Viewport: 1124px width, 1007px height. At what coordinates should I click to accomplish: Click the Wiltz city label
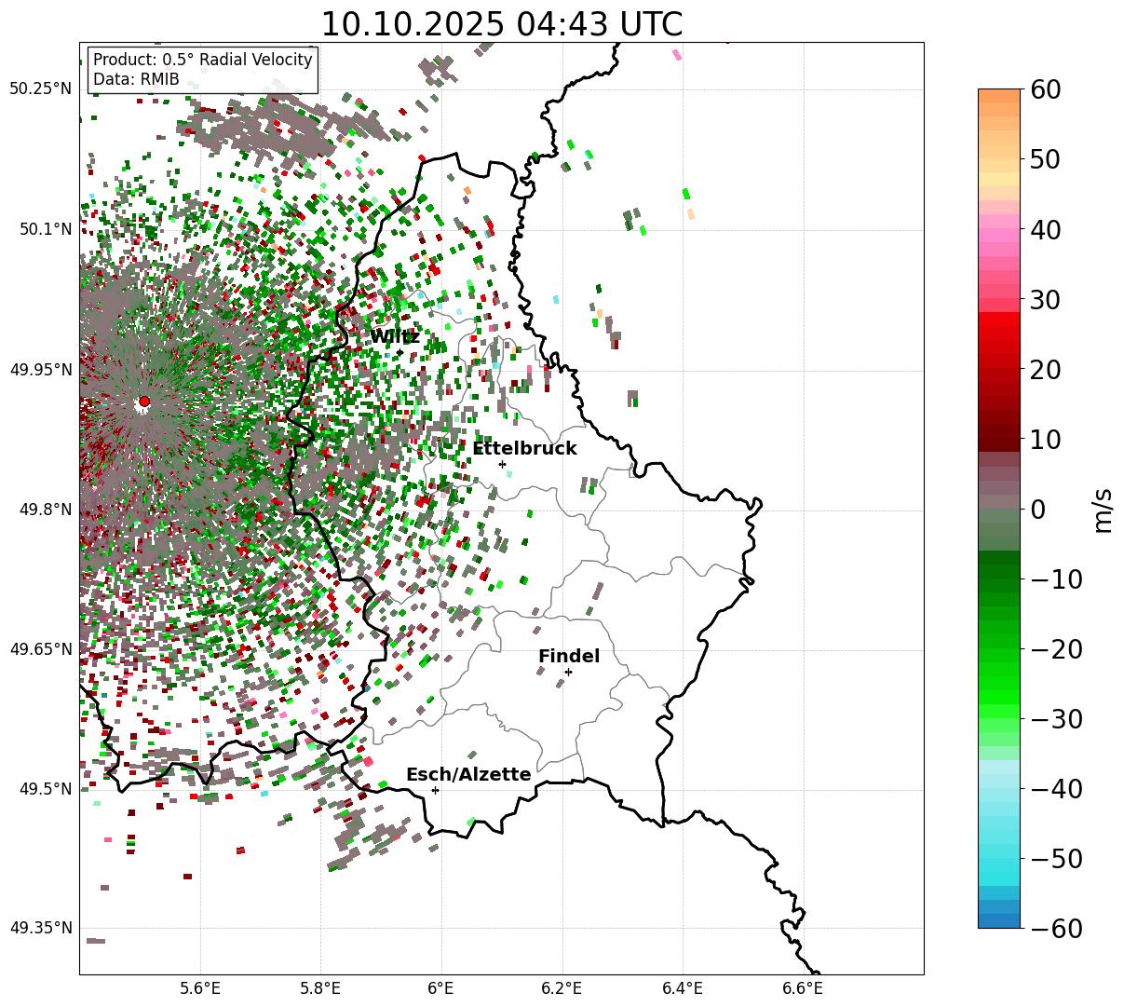[394, 337]
